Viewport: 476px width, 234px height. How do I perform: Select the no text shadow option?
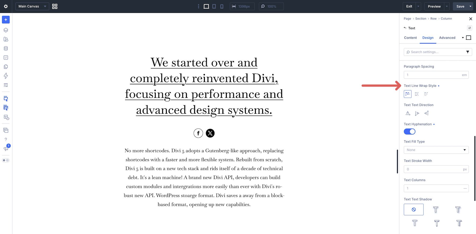(x=414, y=209)
